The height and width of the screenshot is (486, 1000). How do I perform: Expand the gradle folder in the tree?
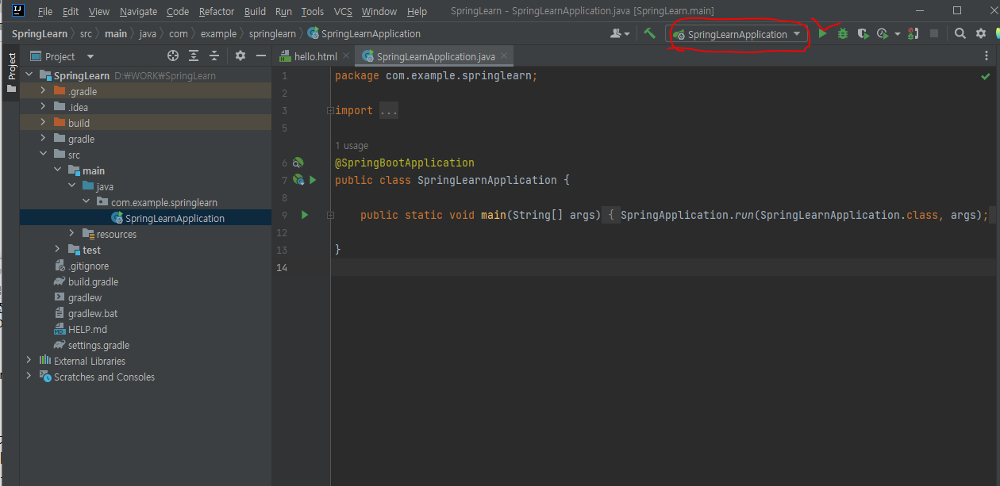point(43,139)
